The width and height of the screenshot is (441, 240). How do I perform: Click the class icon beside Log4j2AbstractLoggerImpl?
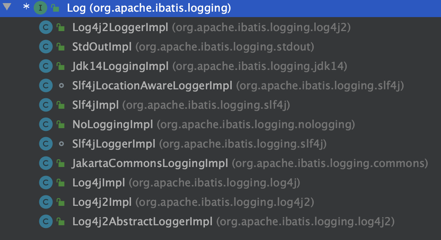tap(46, 222)
